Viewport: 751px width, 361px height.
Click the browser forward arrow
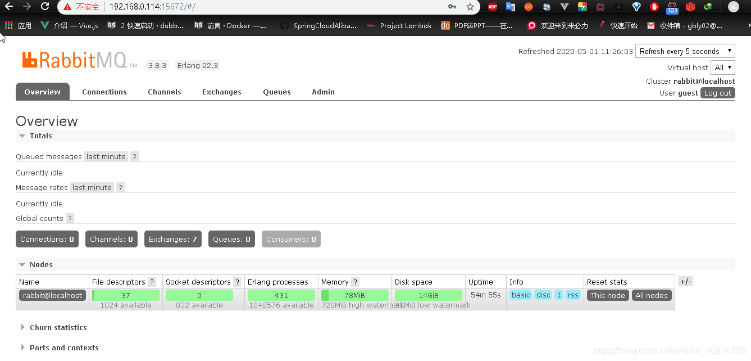tap(26, 7)
